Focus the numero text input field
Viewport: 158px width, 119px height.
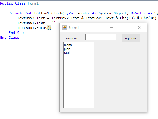coord(101,37)
